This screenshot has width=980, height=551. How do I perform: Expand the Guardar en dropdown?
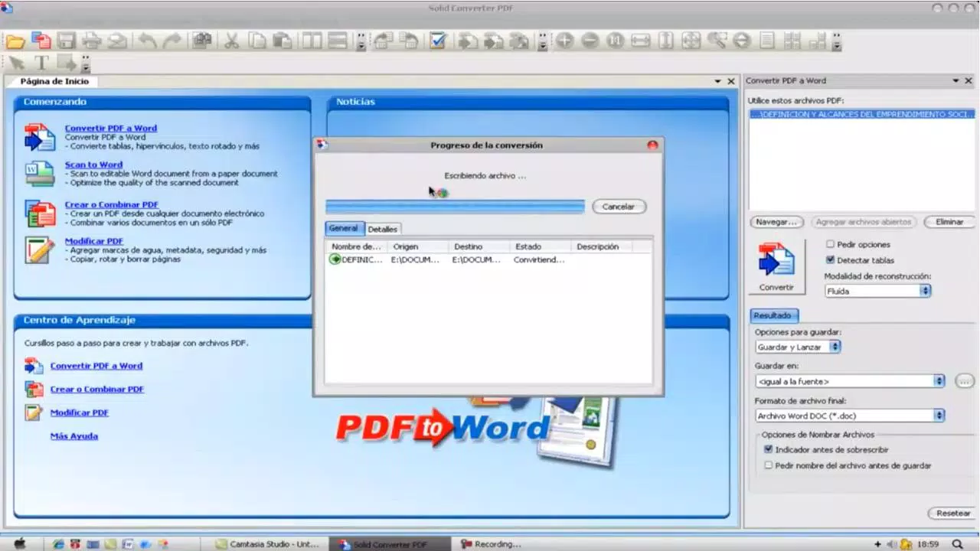point(850,381)
